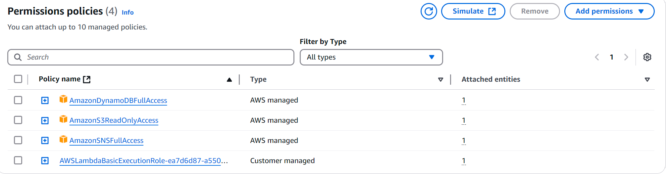Check the AmazonDynamoDBFullAccess row checkbox
The height and width of the screenshot is (175, 666).
coord(18,100)
